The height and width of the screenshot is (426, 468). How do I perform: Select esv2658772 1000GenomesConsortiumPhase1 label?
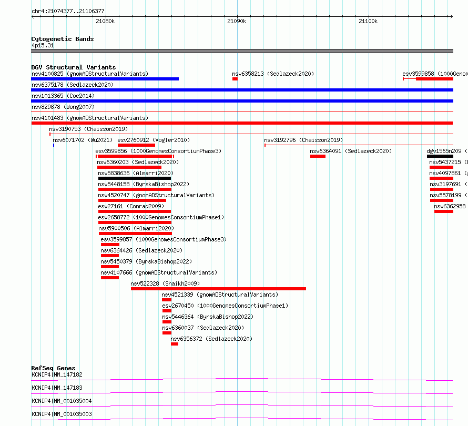[x=161, y=217]
